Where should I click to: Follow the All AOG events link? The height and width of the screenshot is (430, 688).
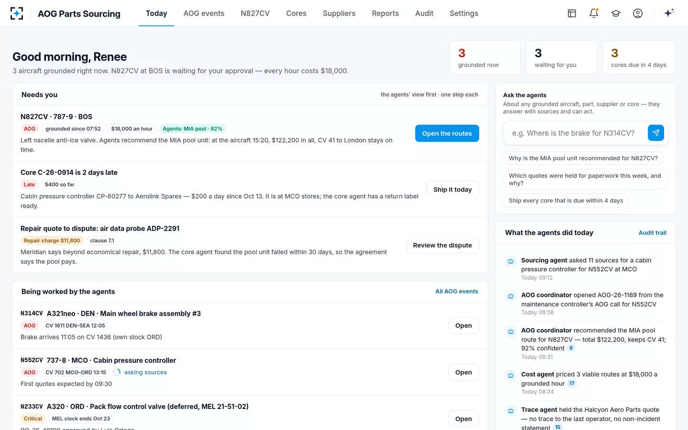coord(457,291)
